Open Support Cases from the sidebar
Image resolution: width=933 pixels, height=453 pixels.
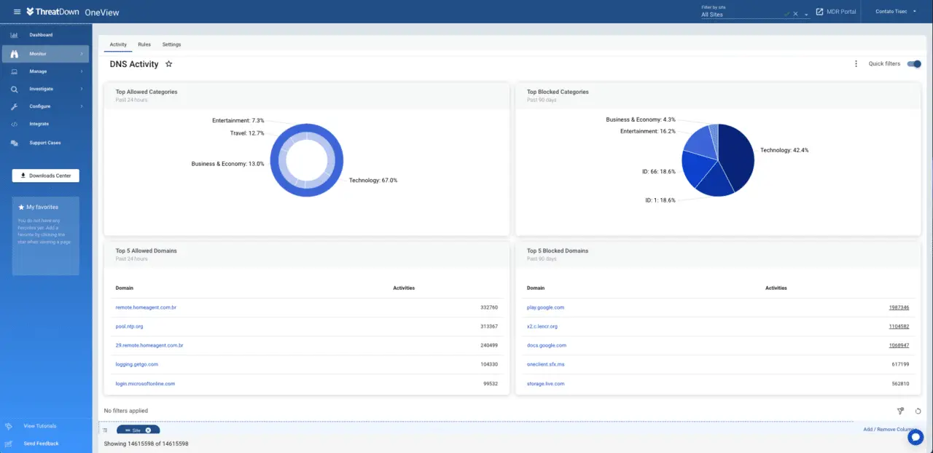(x=45, y=142)
